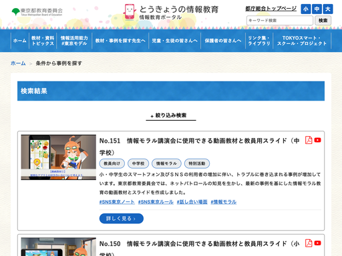342x256 pixels.
Task: Open the #SNS東京ノート hashtag link
Action: [x=117, y=202]
